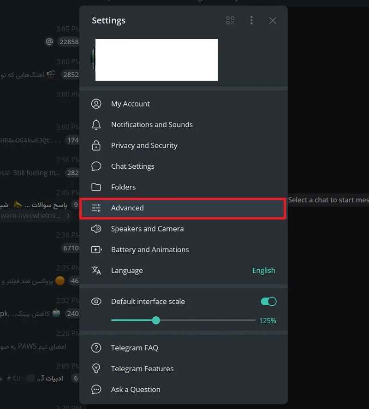The width and height of the screenshot is (369, 409).
Task: Open Speakers and Camera settings
Action: pos(184,229)
